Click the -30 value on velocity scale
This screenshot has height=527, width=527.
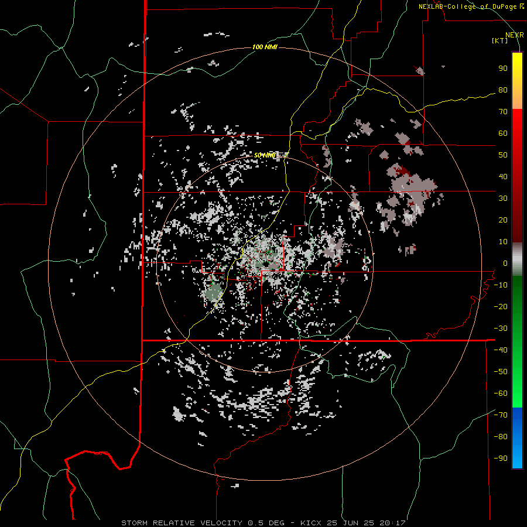coord(501,328)
